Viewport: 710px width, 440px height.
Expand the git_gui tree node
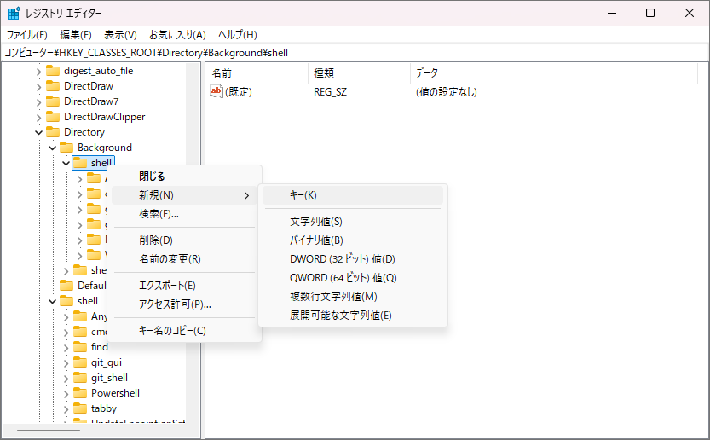point(66,363)
